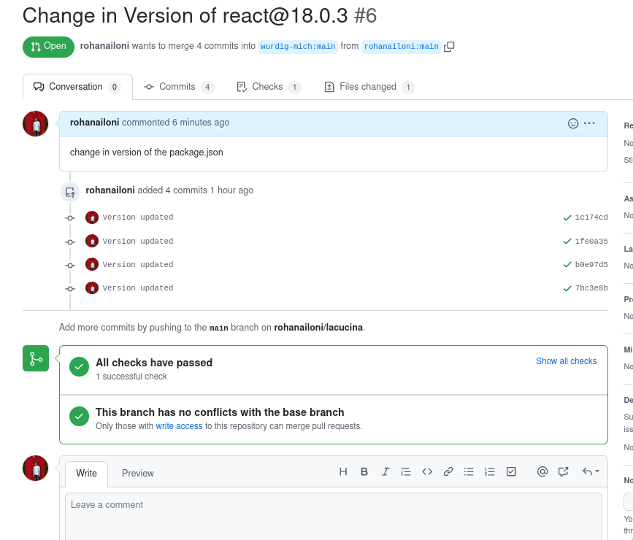Viewport: 633px width, 540px height.
Task: Open the rohanailoni:main head branch link
Action: click(x=402, y=47)
